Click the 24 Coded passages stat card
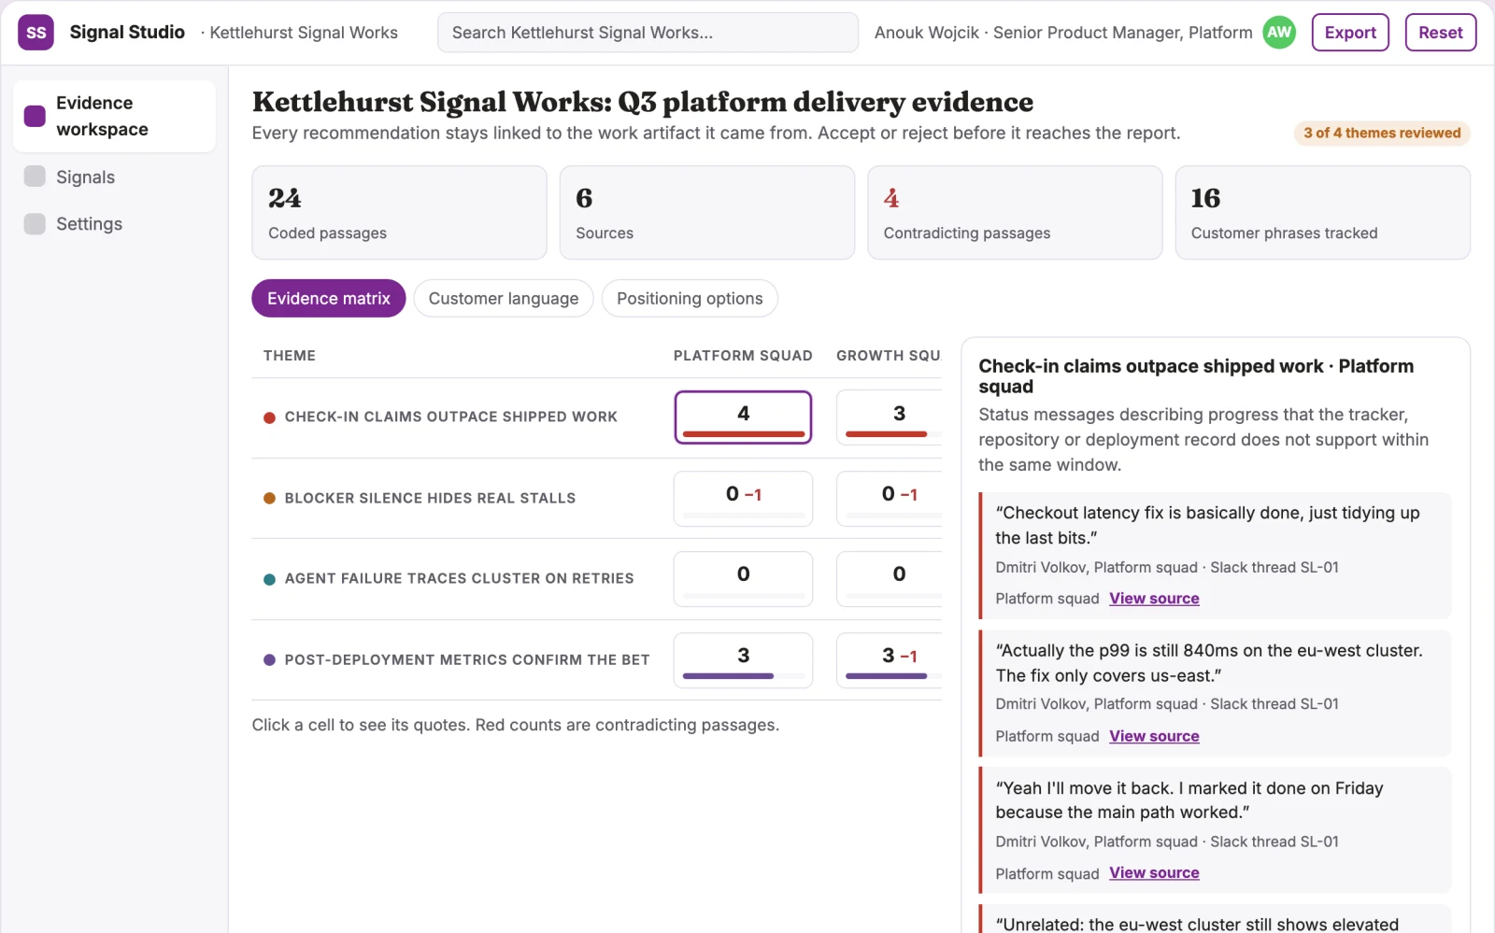Image resolution: width=1495 pixels, height=933 pixels. coord(399,213)
